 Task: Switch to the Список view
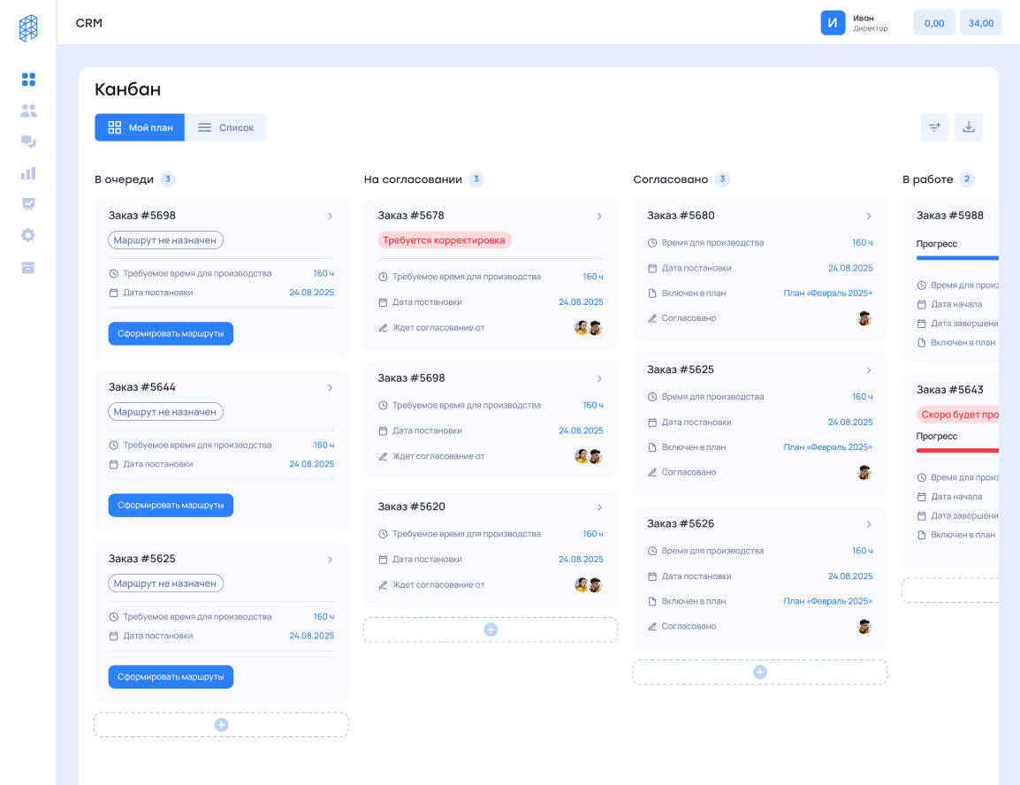(x=225, y=127)
